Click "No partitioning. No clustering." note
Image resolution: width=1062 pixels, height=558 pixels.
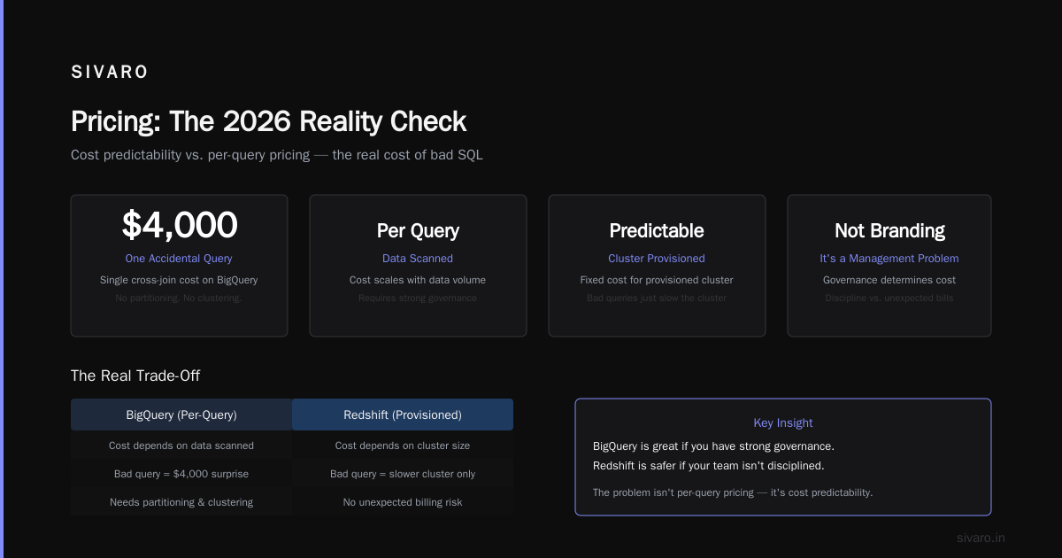pyautogui.click(x=179, y=298)
